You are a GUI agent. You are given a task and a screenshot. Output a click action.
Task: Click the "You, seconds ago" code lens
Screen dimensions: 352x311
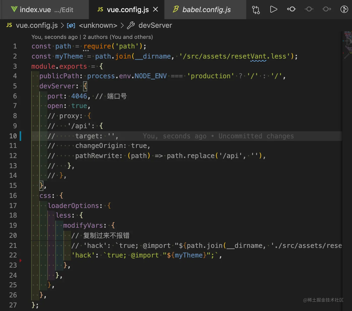point(55,37)
